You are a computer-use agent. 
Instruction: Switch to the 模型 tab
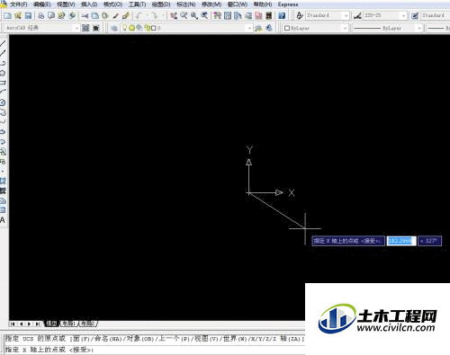[x=51, y=324]
